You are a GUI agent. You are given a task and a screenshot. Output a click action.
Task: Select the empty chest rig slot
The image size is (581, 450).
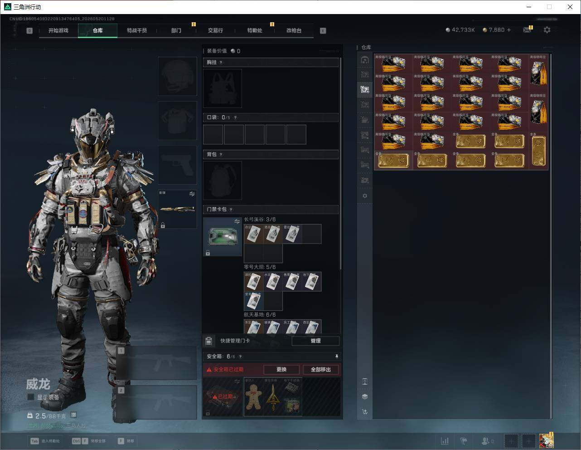pos(223,88)
